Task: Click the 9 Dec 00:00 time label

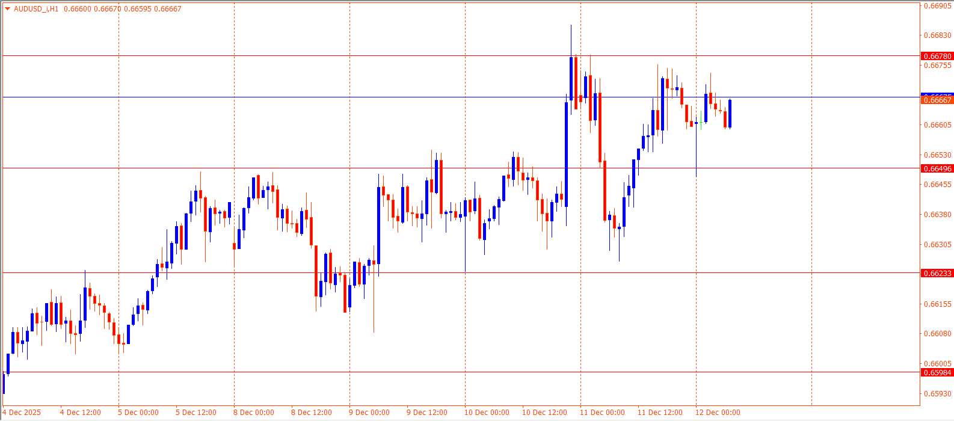Action: point(369,413)
